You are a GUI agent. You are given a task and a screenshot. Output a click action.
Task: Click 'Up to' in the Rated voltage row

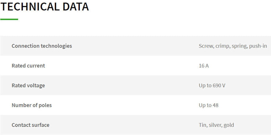pyautogui.click(x=205, y=86)
